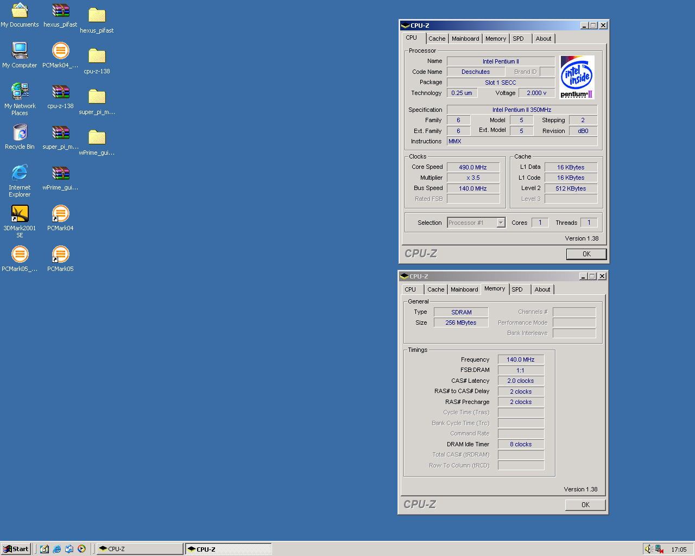Select 3DMark2001 SE shortcut icon
Viewport: 695px width, 556px height.
pyautogui.click(x=20, y=222)
